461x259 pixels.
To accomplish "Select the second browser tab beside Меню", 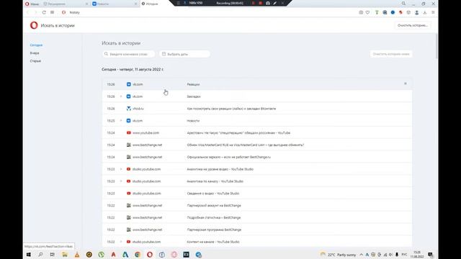I will [66, 4].
